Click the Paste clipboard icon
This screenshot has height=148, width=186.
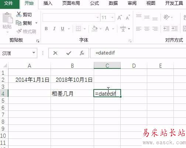coord(8,18)
